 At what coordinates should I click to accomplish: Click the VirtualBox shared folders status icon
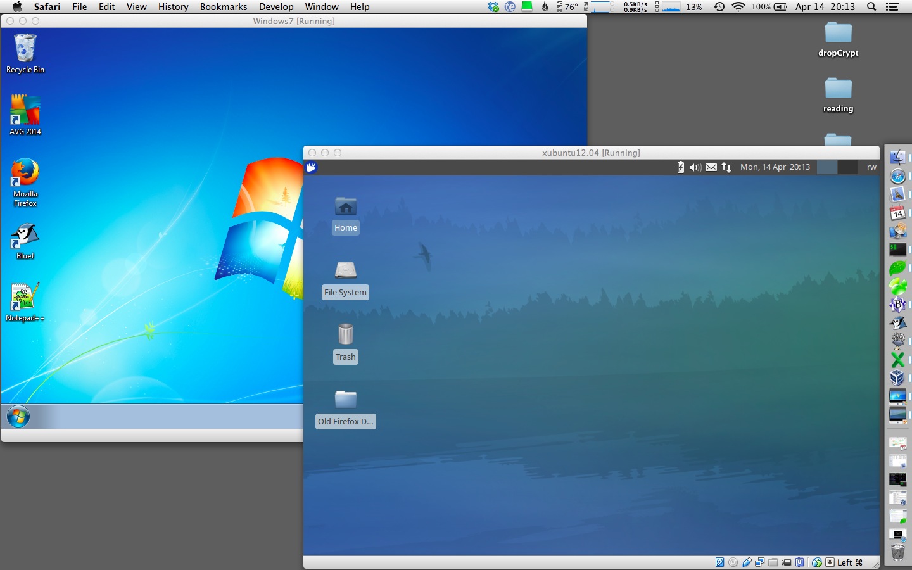click(773, 562)
